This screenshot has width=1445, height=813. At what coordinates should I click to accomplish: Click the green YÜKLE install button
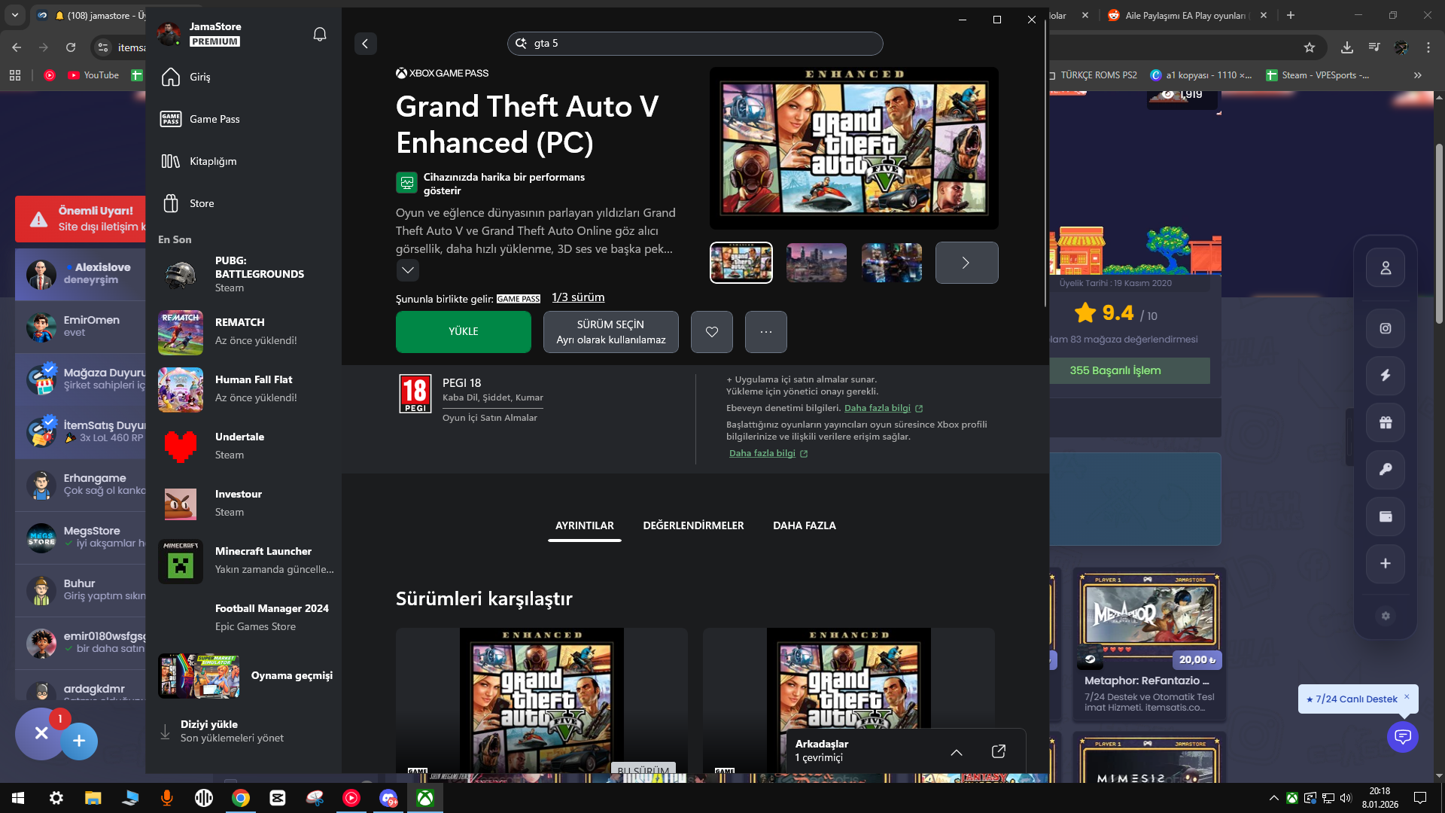point(464,332)
